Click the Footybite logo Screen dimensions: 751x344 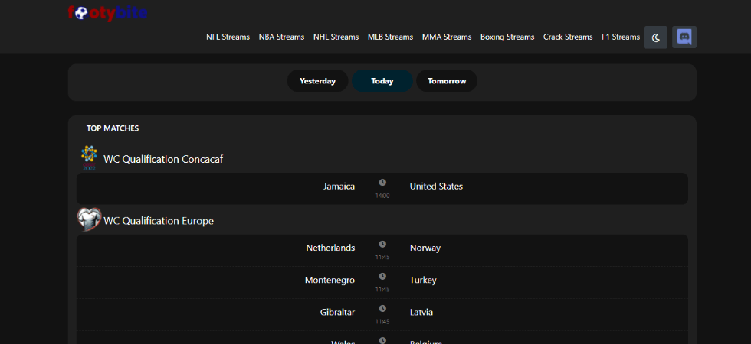107,13
